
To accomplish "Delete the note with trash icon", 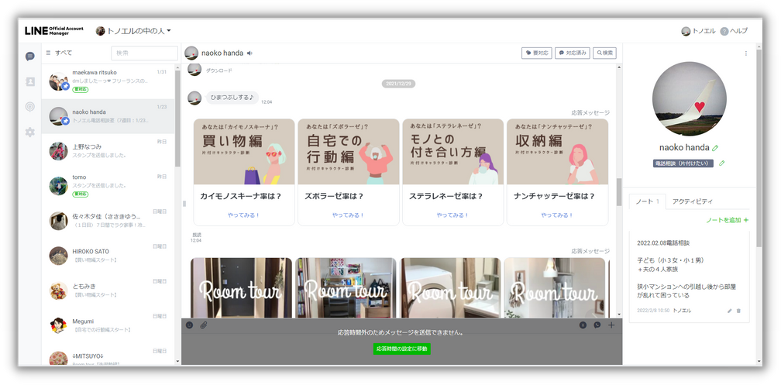I will click(x=738, y=311).
